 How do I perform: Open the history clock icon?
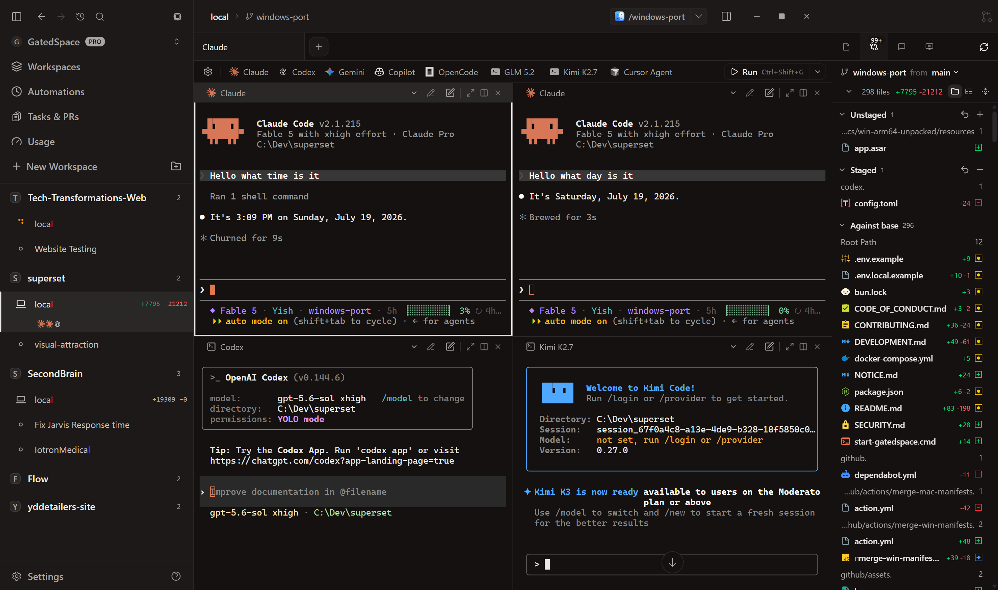coord(80,17)
